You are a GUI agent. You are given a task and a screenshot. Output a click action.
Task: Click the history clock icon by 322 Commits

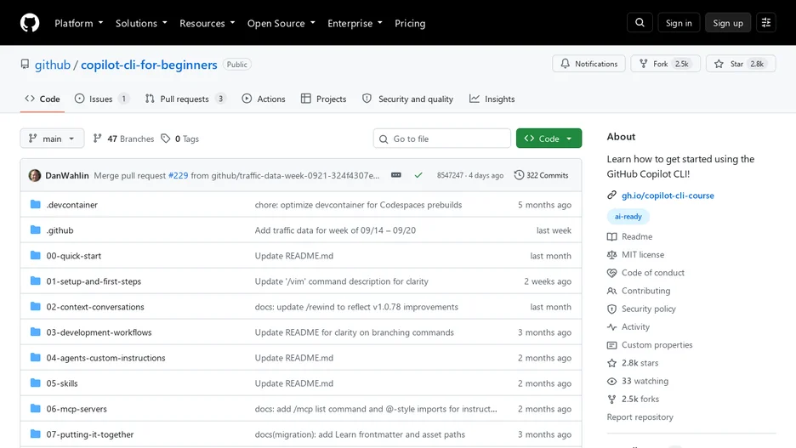(x=519, y=175)
